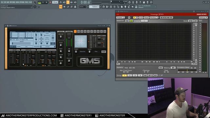The width and height of the screenshot is (210, 118).
Task: Click the preset arrow button beside Presets in SPAN
Action: point(129,18)
